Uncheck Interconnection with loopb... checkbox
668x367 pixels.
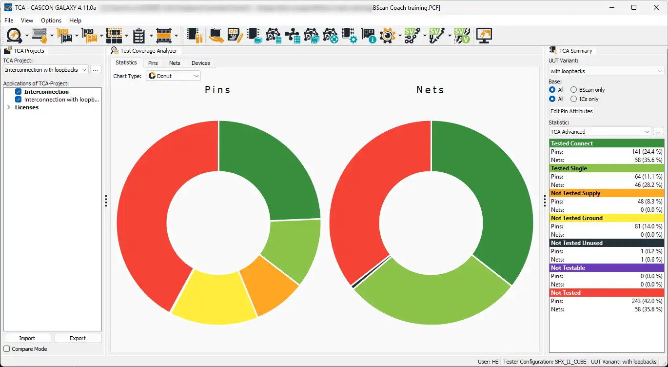18,100
